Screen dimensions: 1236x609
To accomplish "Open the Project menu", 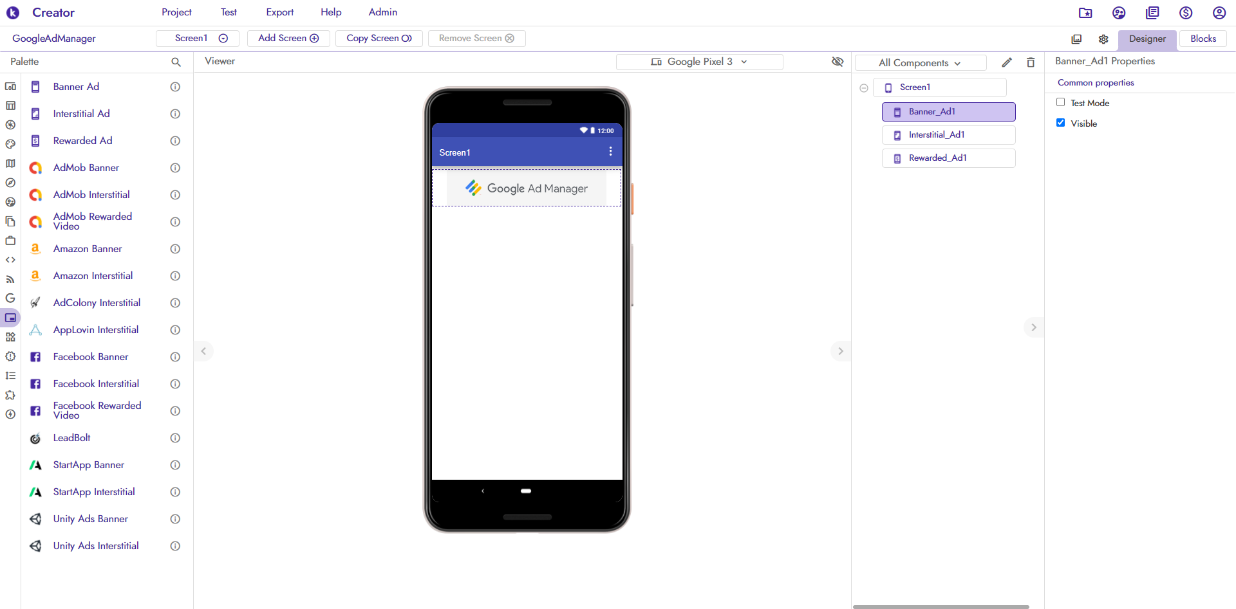I will tap(176, 12).
